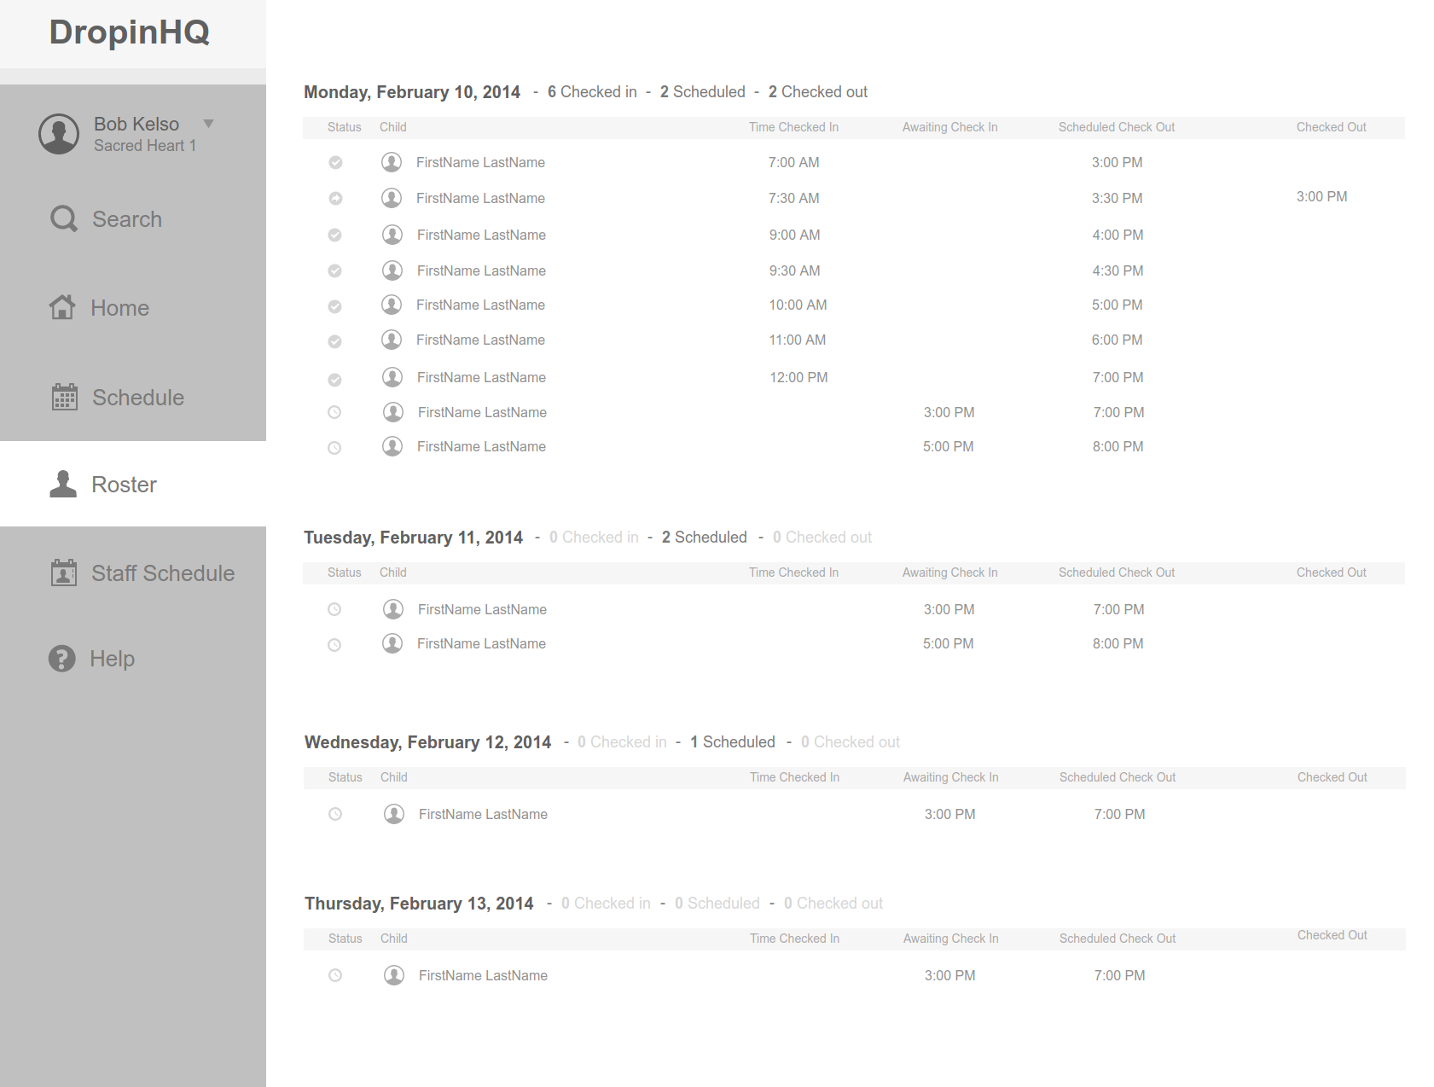The image size is (1434, 1087).
Task: Click the 6:00 PM scheduled check out time
Action: pyautogui.click(x=1118, y=340)
